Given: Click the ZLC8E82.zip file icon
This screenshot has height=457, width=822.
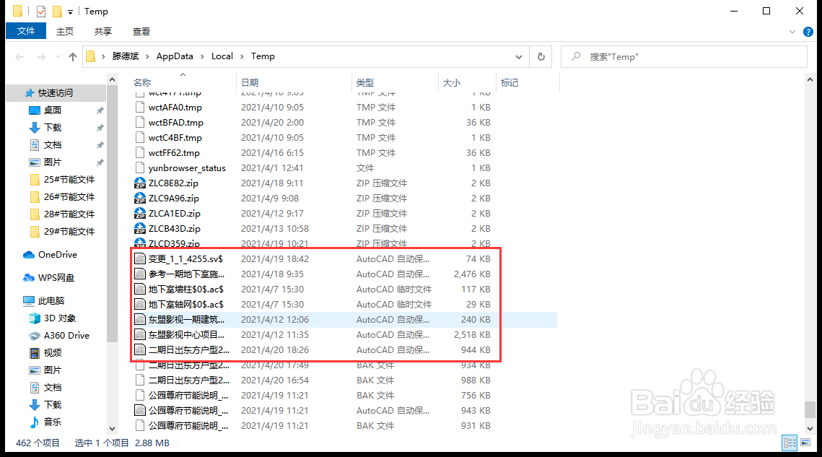Looking at the screenshot, I should click(x=140, y=183).
